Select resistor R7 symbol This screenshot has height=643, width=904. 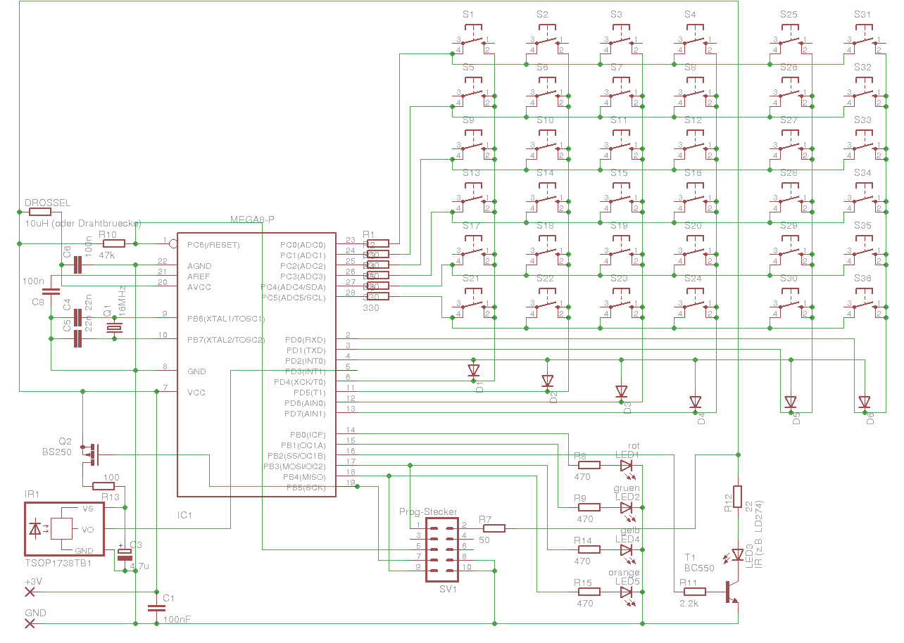494,528
